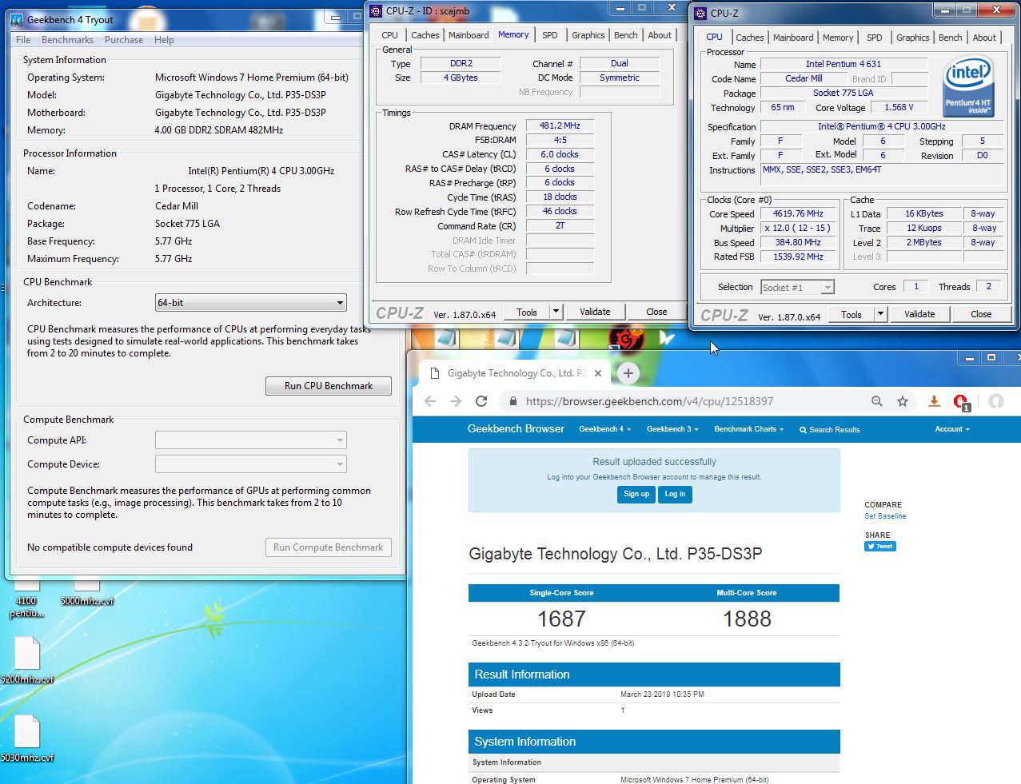Open About tab in CPU-Z scajmb window

660,35
